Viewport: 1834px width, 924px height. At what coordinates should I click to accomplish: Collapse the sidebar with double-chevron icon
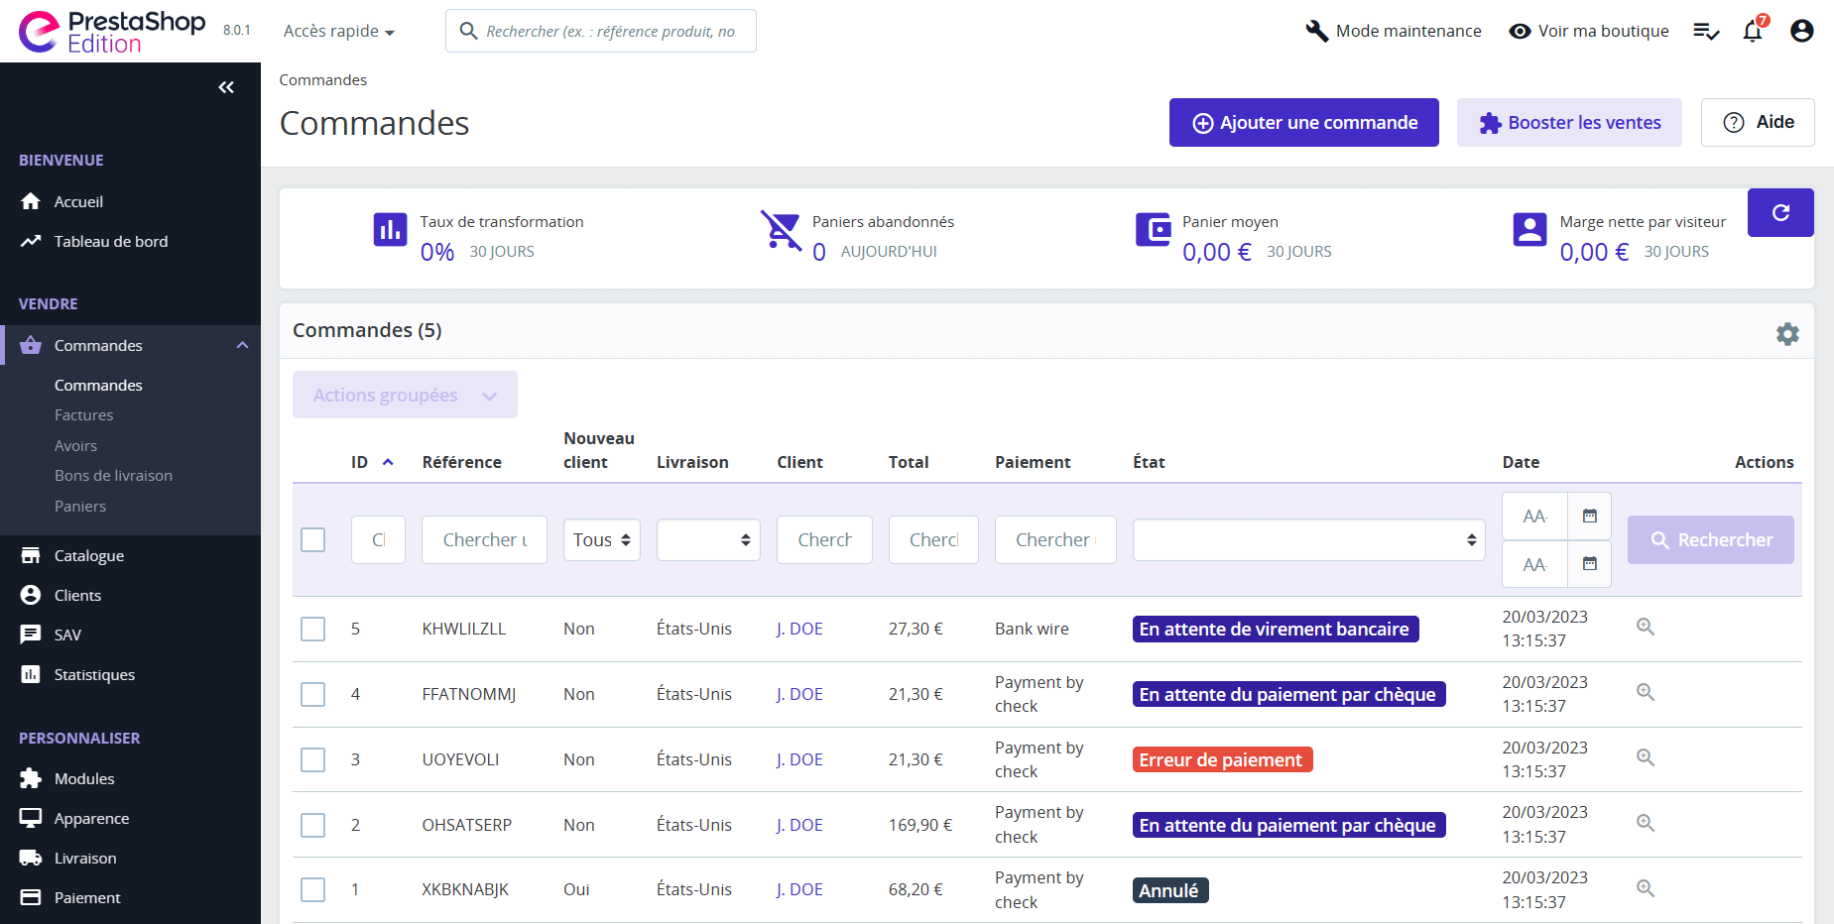226,87
